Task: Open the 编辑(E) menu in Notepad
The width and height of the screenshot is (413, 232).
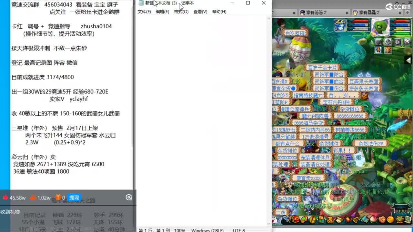Action: pyautogui.click(x=162, y=12)
